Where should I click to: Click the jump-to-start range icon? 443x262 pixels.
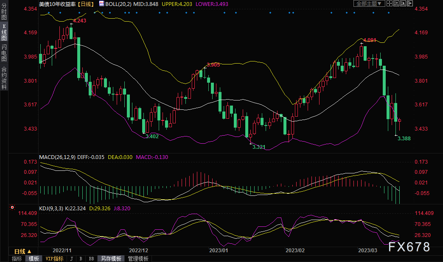tap(396, 3)
